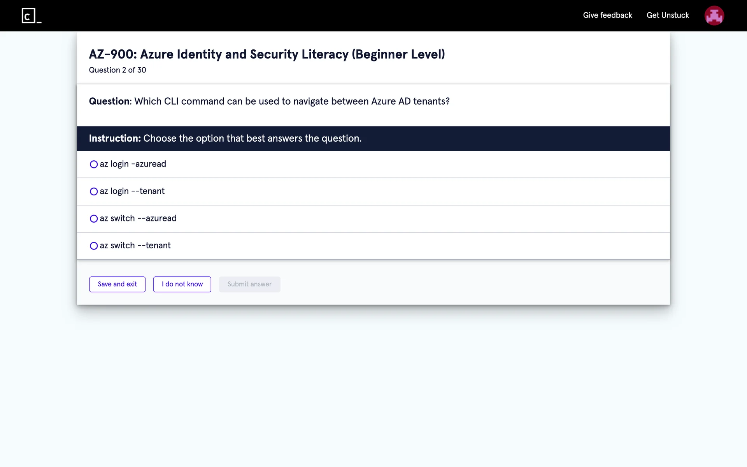This screenshot has height=467, width=747.
Task: Select the 'az login -azuread' radio button
Action: click(94, 164)
